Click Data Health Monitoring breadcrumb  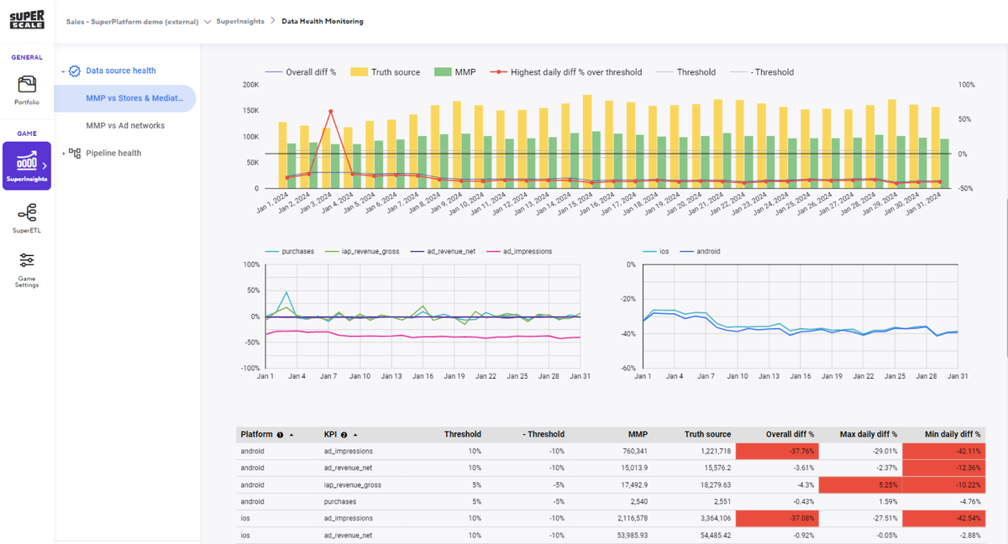tap(323, 22)
